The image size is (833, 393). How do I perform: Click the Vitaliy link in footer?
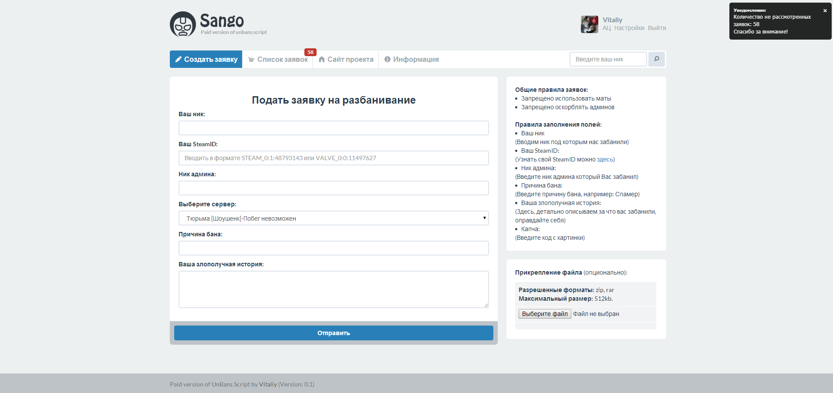coord(268,384)
